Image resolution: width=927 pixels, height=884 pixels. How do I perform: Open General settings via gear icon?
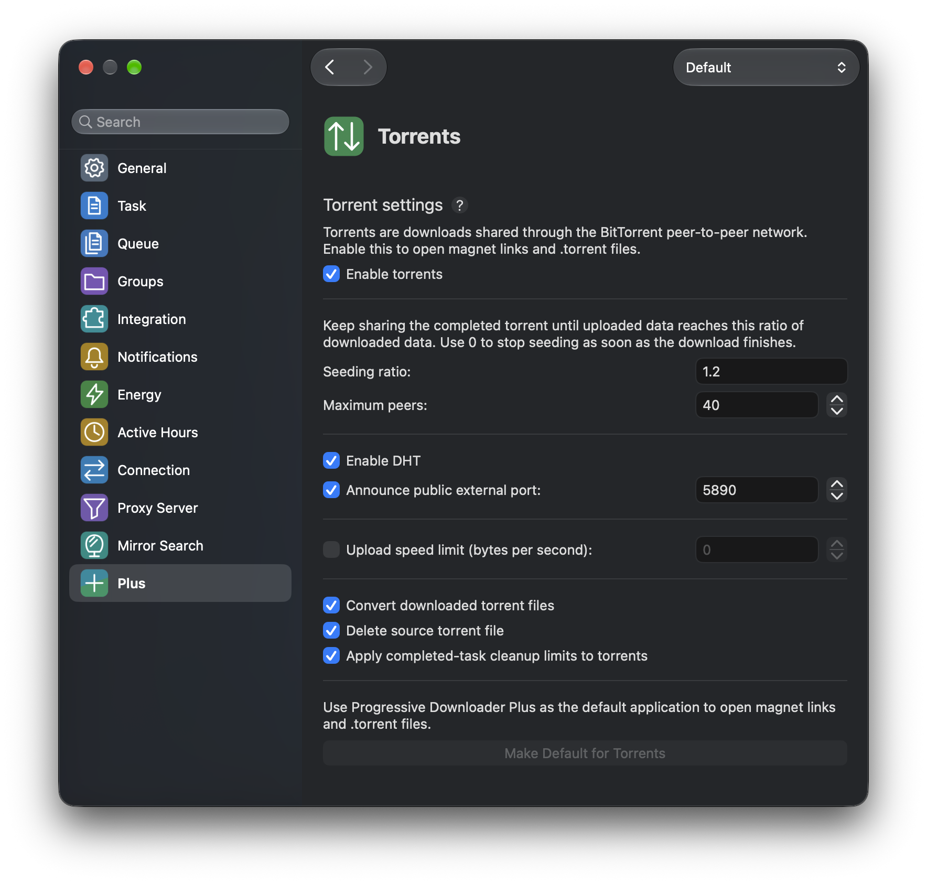(x=94, y=168)
